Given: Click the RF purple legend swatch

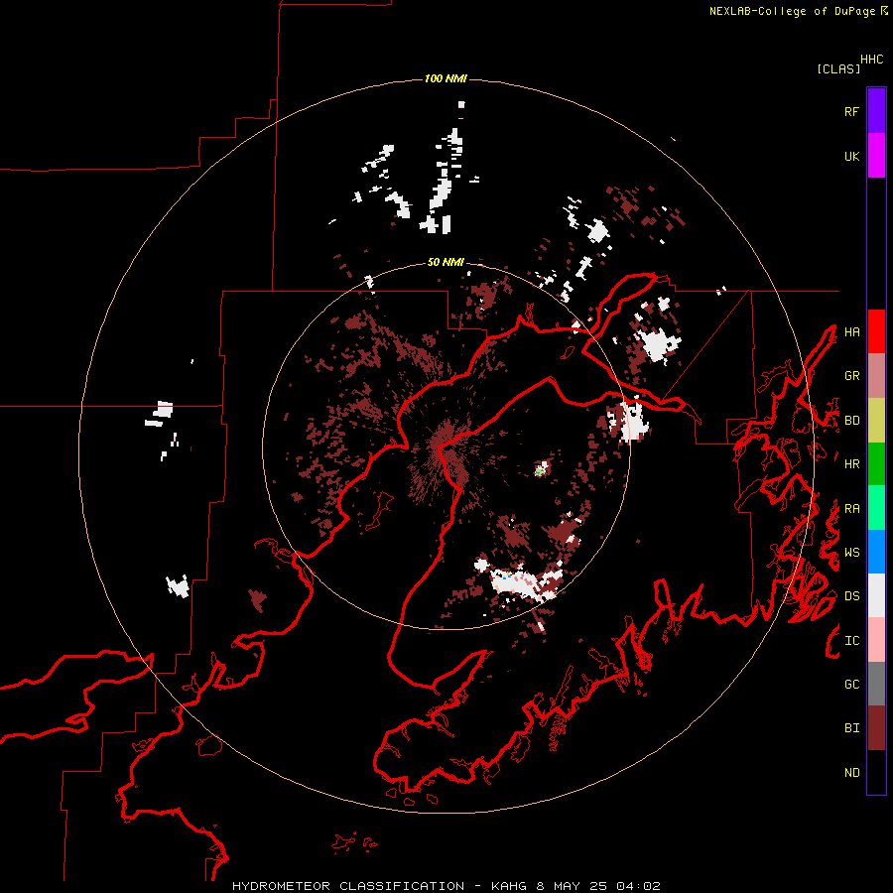Looking at the screenshot, I should coord(876,111).
